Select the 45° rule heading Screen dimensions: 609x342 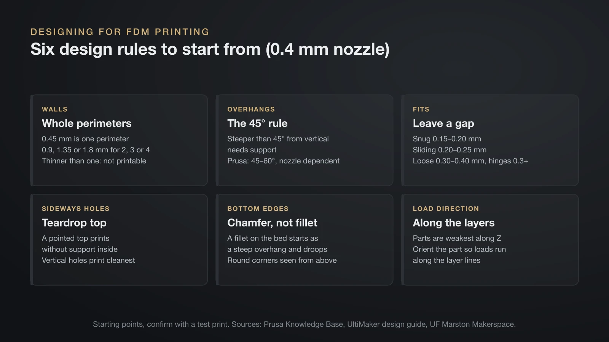click(257, 123)
